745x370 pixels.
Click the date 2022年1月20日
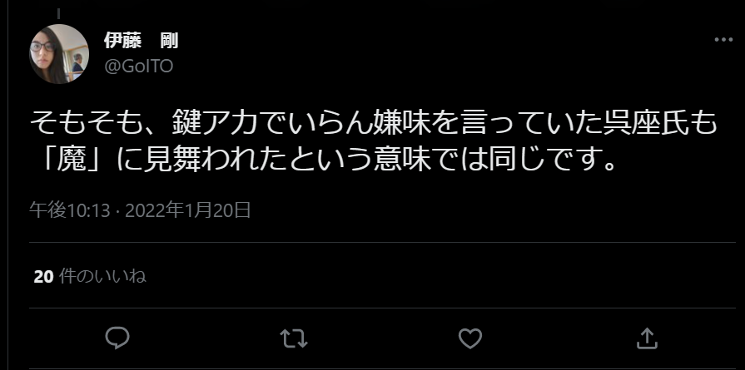[x=187, y=210]
